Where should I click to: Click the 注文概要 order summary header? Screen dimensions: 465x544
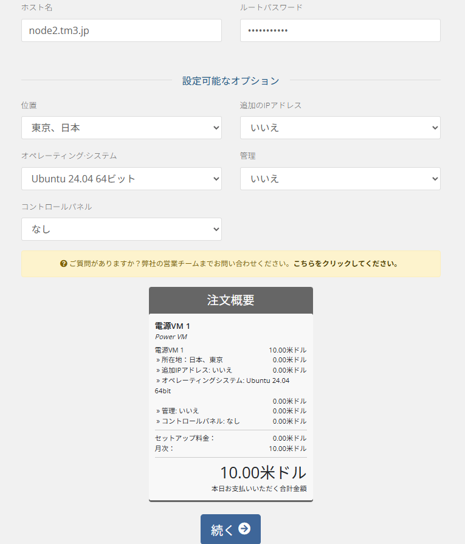(231, 300)
